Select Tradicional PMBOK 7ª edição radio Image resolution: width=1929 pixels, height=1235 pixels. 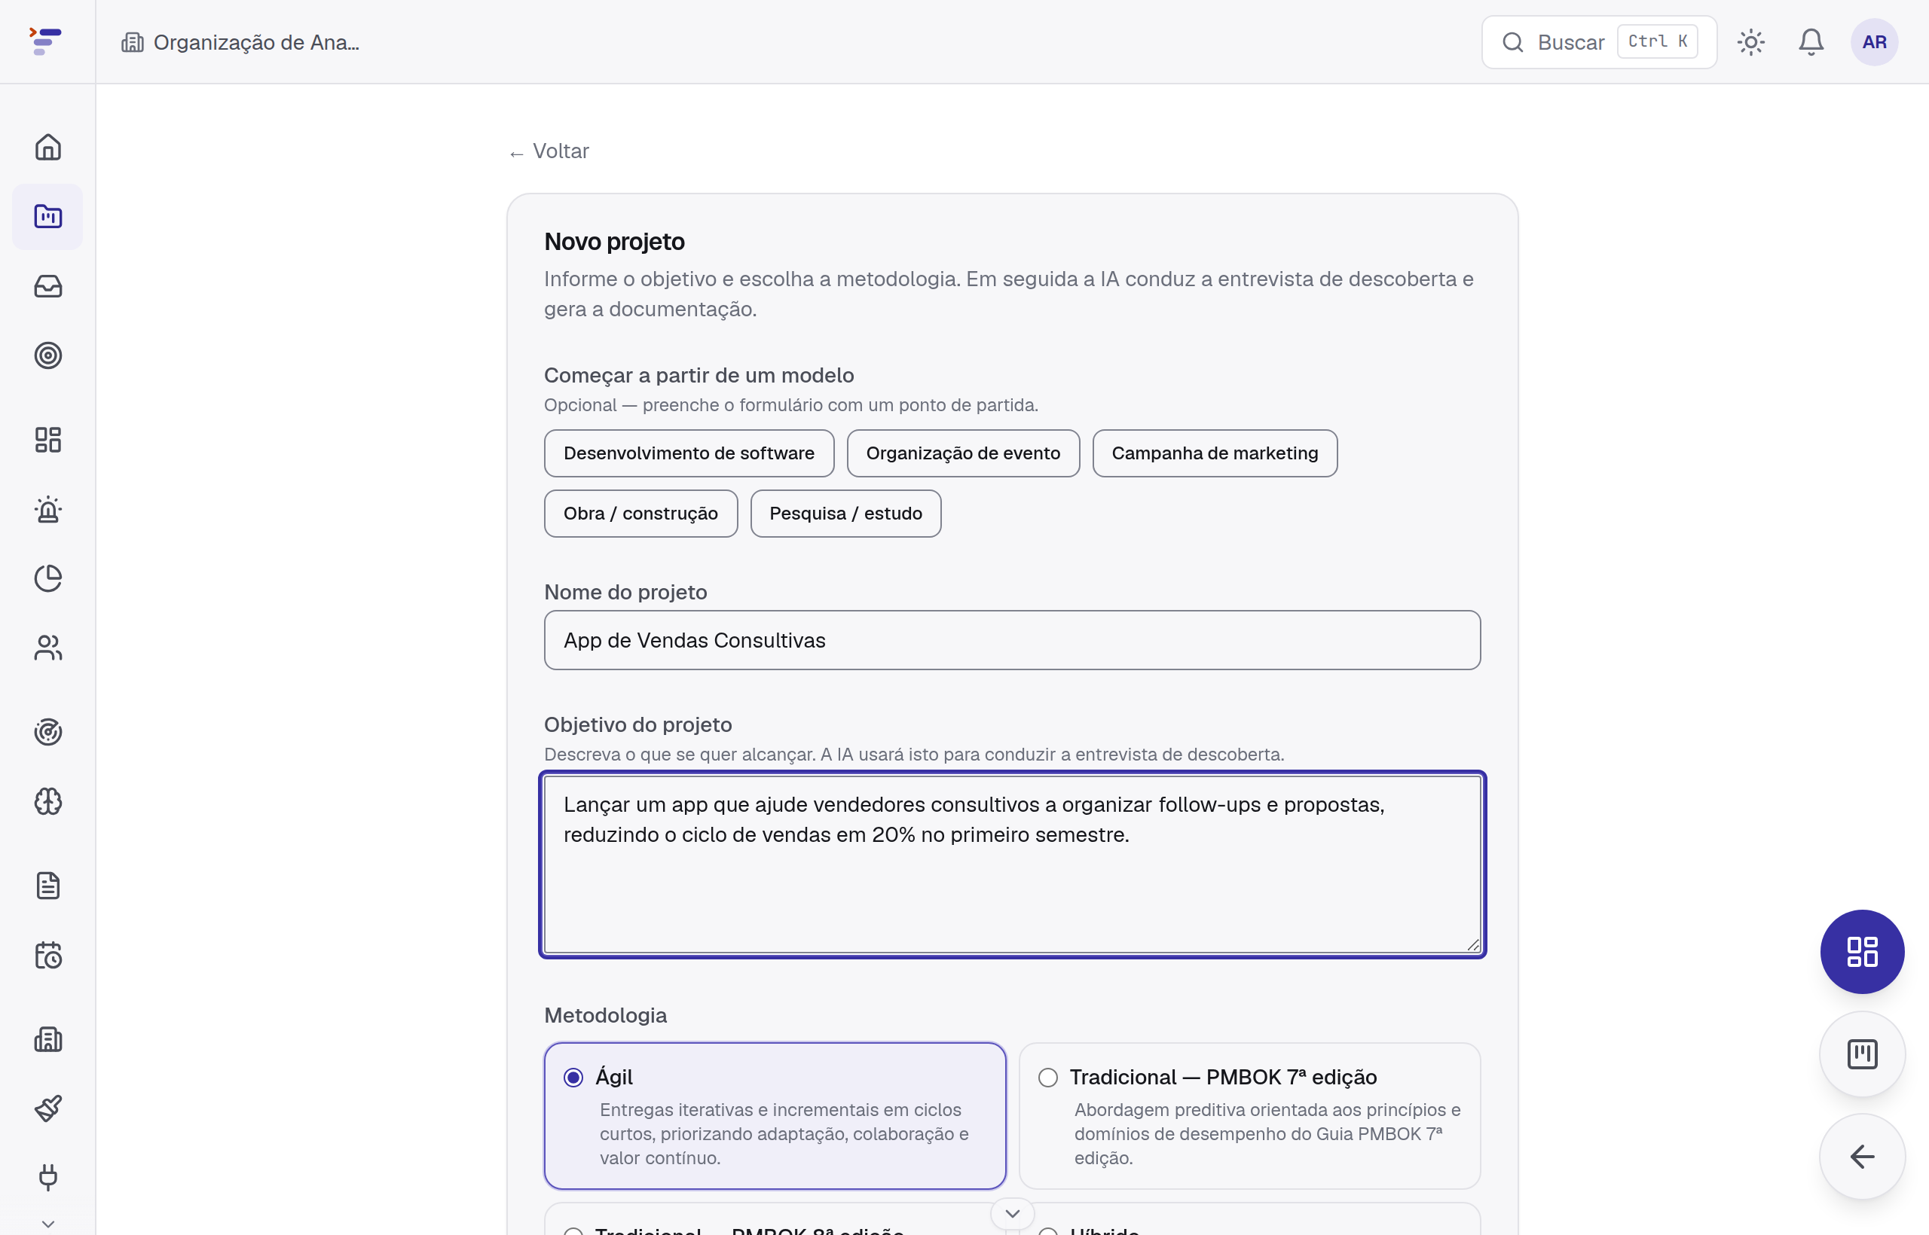click(x=1048, y=1077)
